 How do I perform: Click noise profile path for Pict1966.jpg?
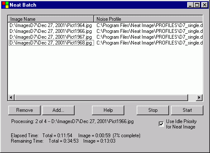pyautogui.click(x=150, y=31)
